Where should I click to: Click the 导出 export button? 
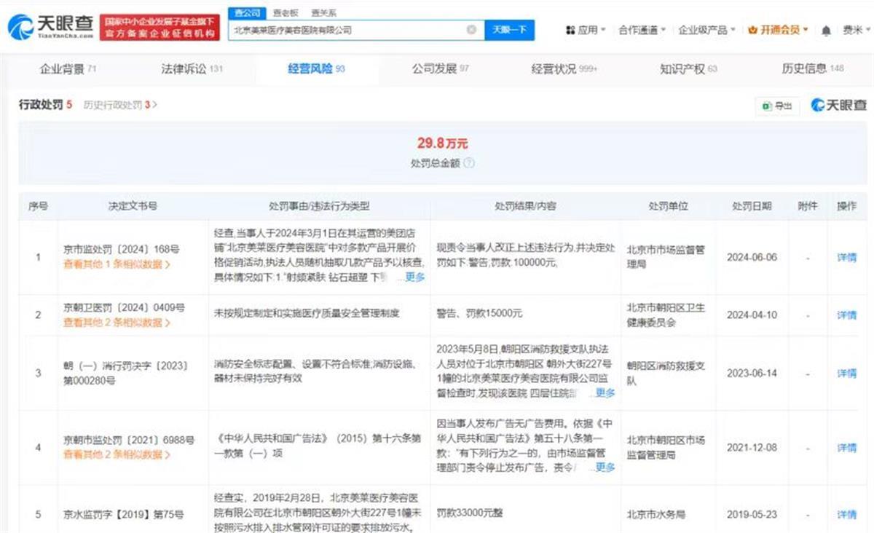point(777,106)
